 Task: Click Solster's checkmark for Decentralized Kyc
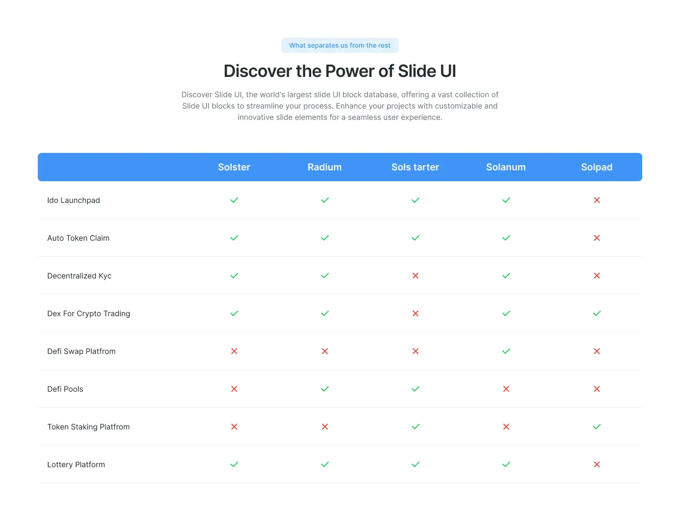pos(234,276)
